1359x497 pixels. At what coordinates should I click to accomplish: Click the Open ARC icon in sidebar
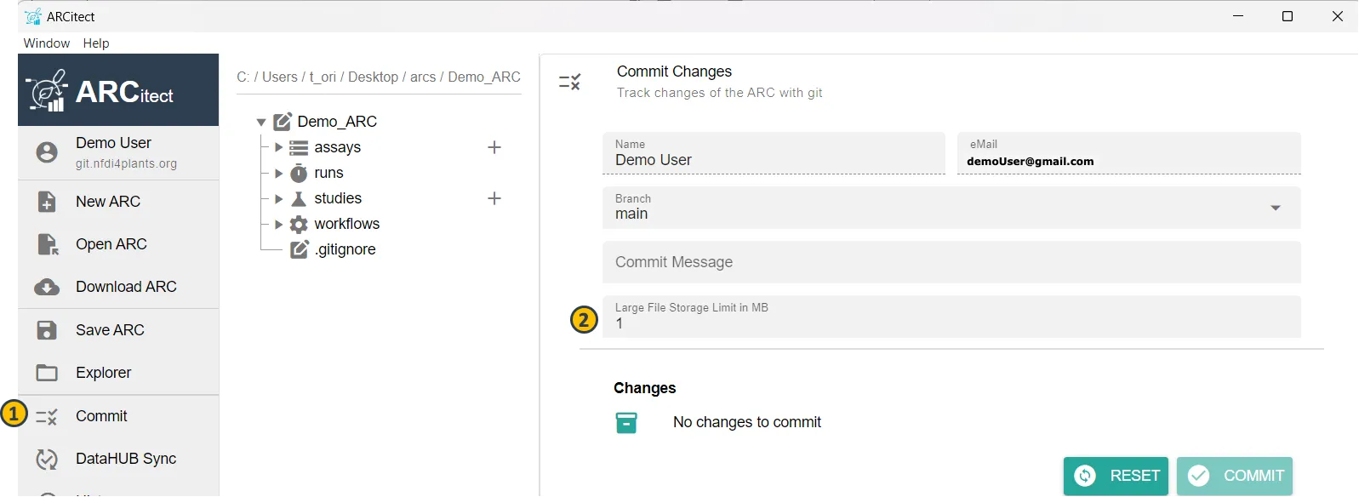[x=48, y=245]
